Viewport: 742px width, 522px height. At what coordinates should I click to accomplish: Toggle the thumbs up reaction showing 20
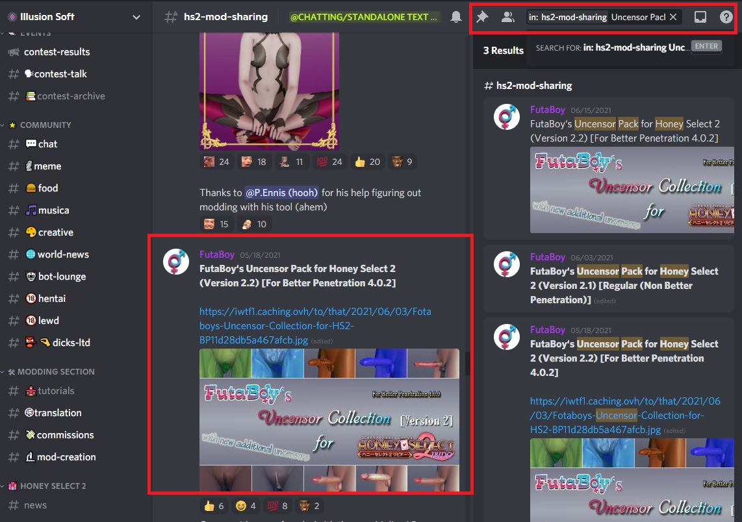(367, 162)
